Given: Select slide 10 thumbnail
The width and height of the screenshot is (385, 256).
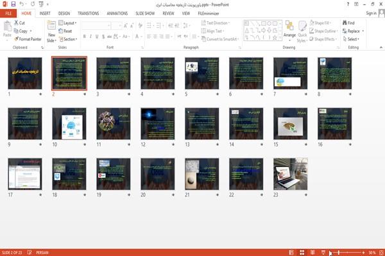Looking at the screenshot, I should [69, 123].
